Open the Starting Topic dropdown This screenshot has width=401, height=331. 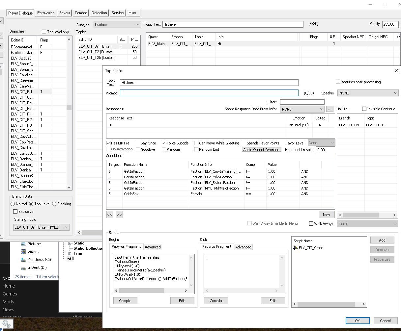(x=41, y=227)
